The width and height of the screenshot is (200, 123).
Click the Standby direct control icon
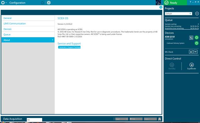click(172, 66)
